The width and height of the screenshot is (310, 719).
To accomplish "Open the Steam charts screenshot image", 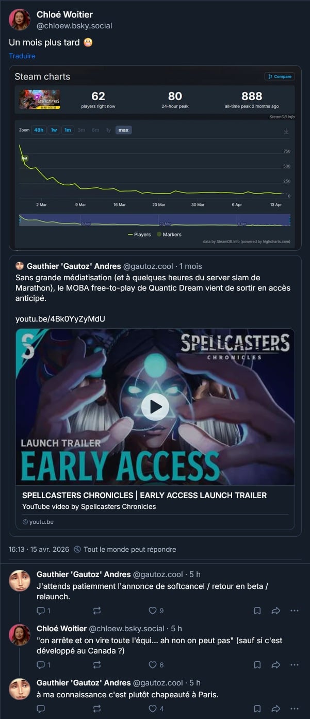I will coord(155,157).
